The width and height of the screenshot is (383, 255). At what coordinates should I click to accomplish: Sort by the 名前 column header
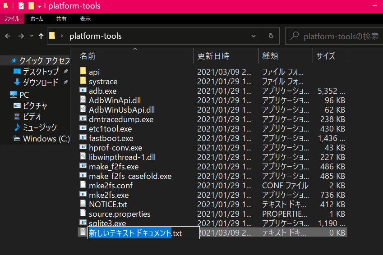(x=88, y=56)
